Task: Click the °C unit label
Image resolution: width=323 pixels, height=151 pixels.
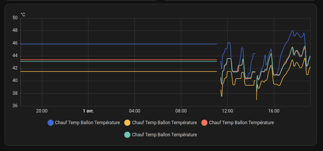Action: tap(23, 15)
